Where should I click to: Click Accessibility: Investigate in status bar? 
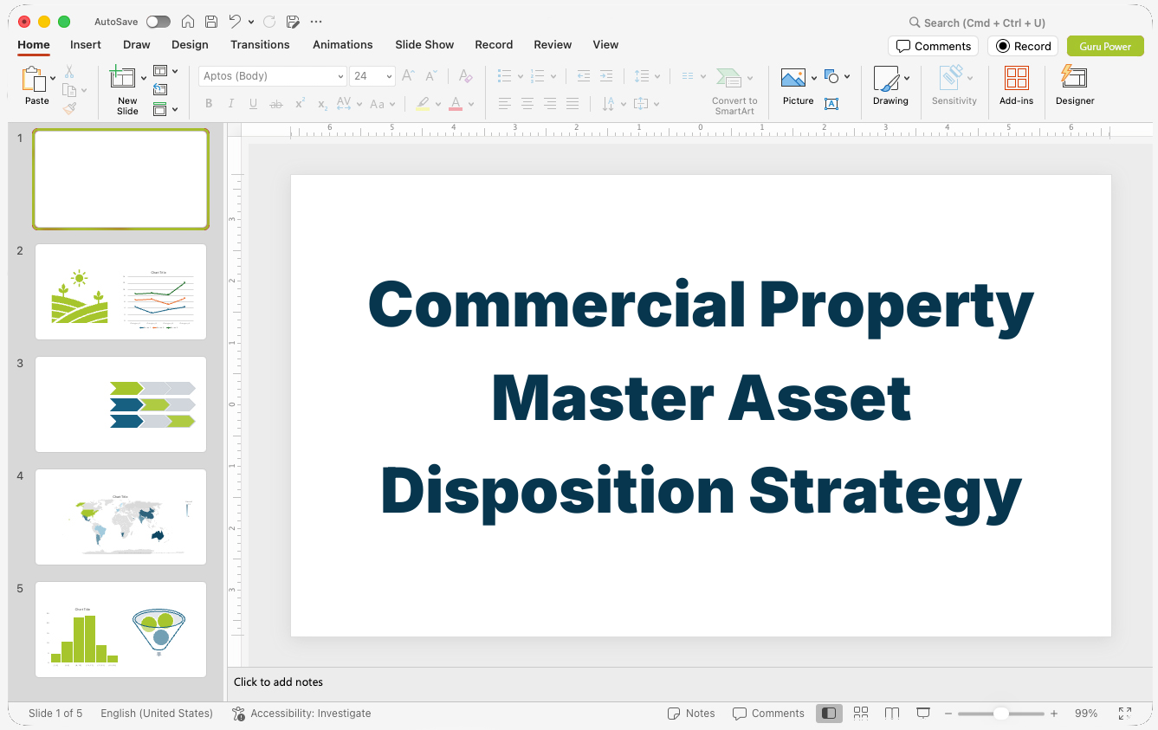tap(301, 714)
